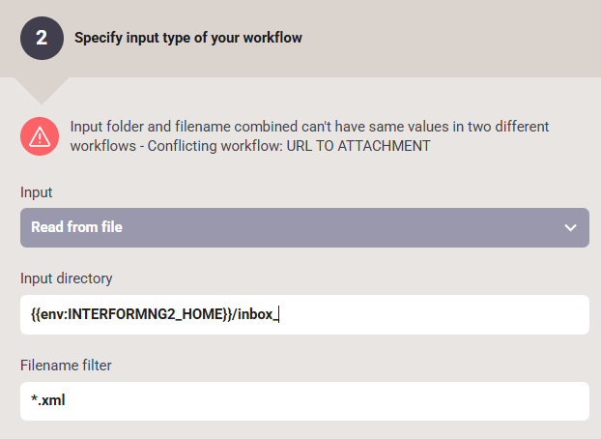Click the empty area of Filename filter box
601x439 pixels.
tap(326, 401)
